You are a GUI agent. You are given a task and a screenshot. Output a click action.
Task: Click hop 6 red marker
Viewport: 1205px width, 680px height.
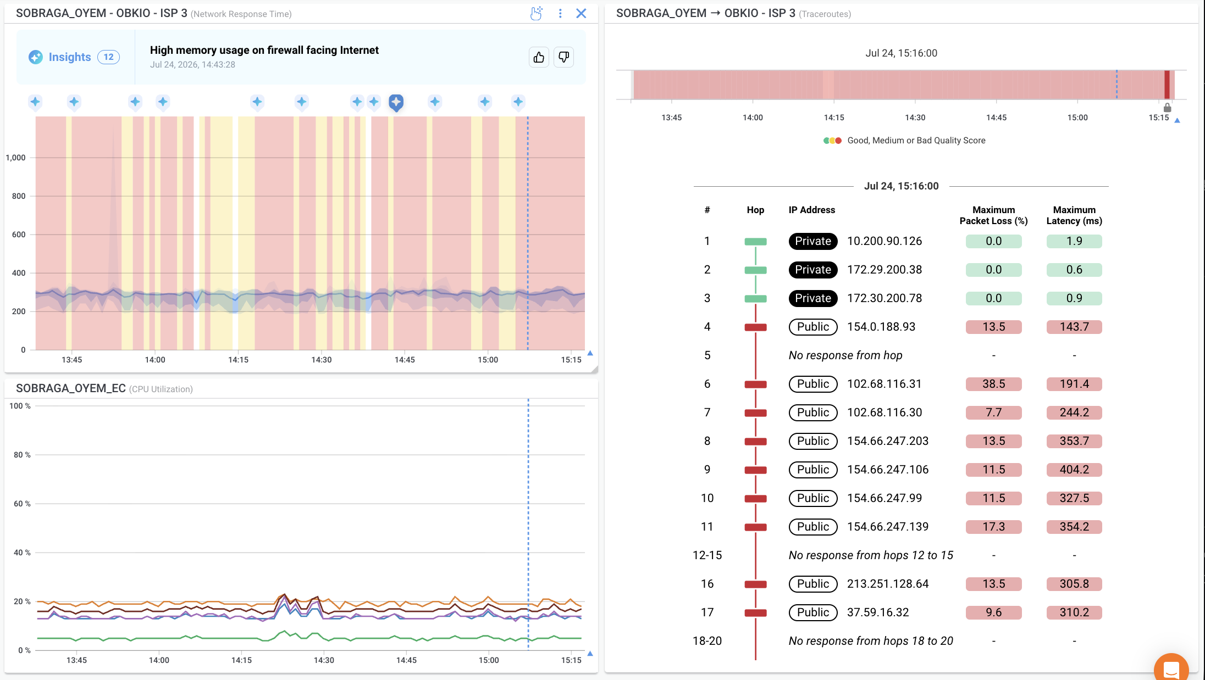(755, 384)
